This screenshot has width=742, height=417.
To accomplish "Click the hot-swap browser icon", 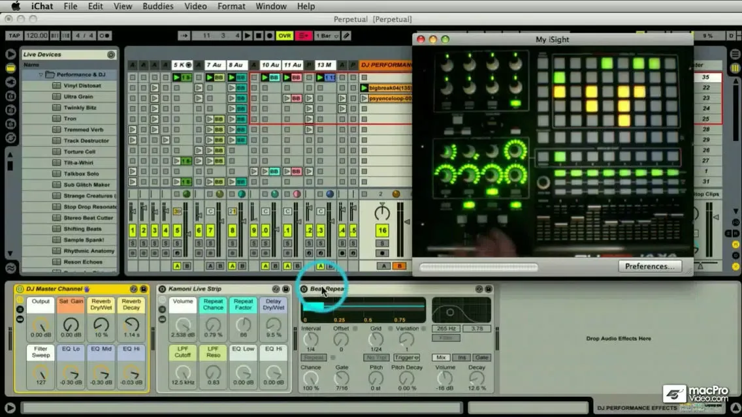I will click(x=10, y=138).
